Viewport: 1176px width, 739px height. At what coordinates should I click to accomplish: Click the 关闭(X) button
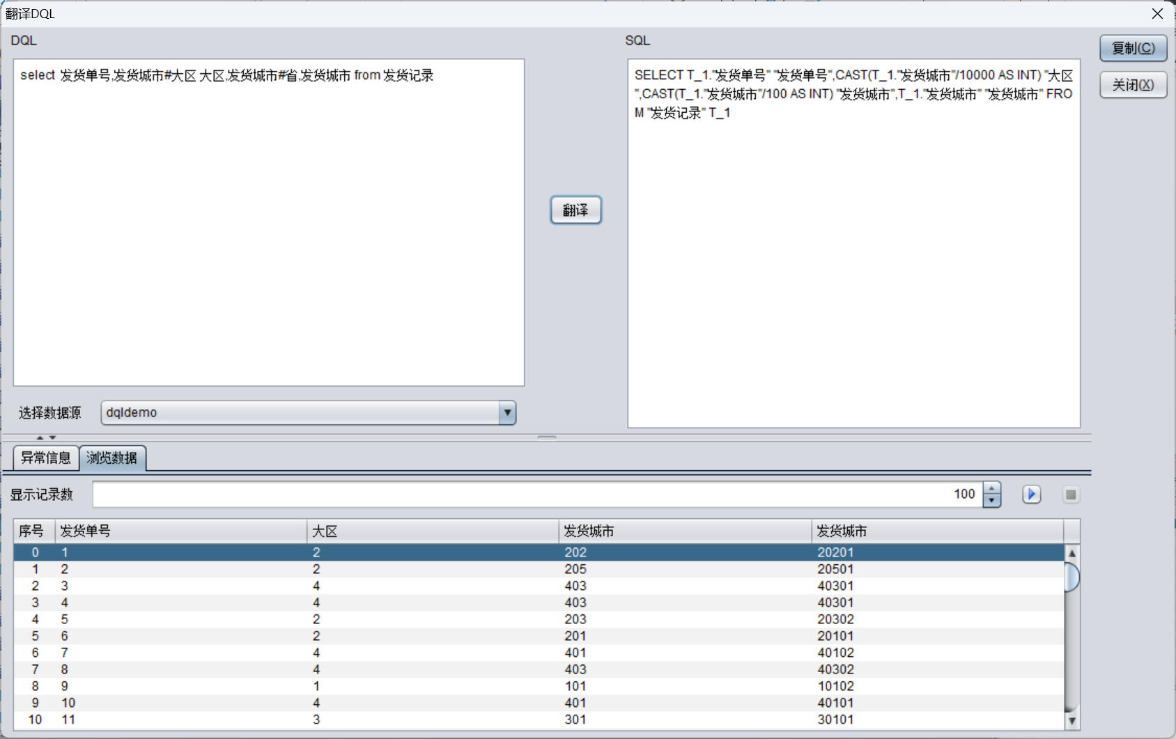click(1133, 84)
